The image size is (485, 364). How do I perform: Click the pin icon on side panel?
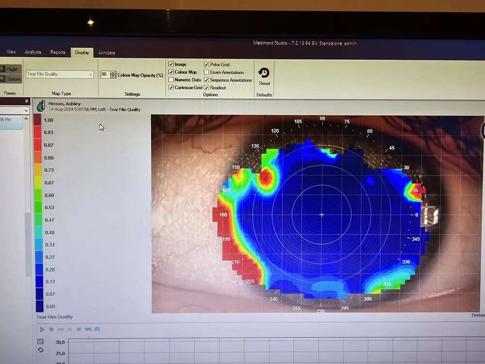(x=26, y=101)
